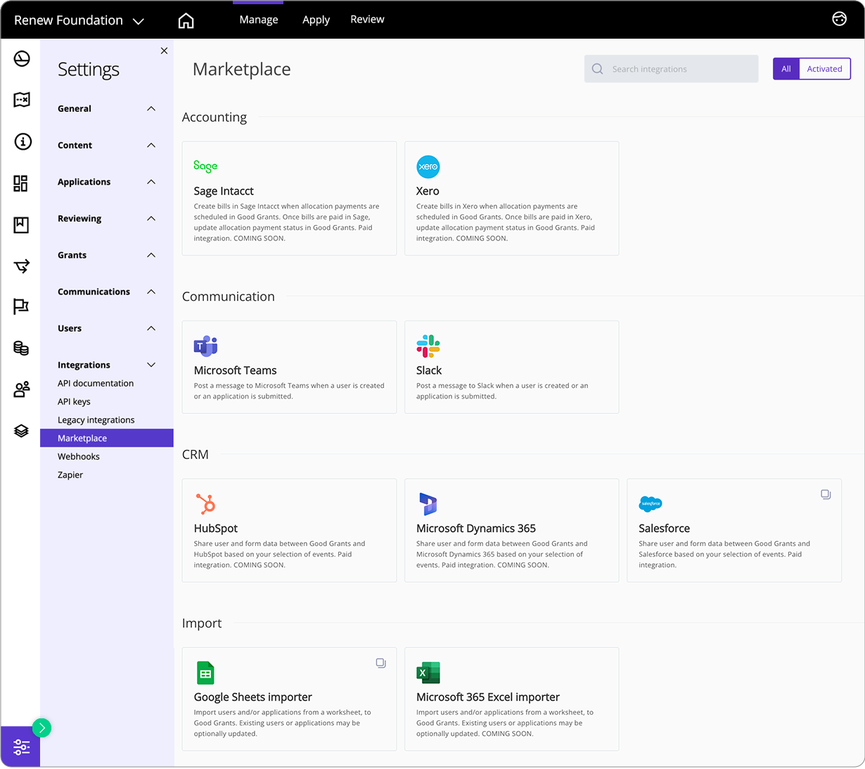The image size is (865, 769).
Task: Collapse the General settings section
Action: pyautogui.click(x=150, y=108)
